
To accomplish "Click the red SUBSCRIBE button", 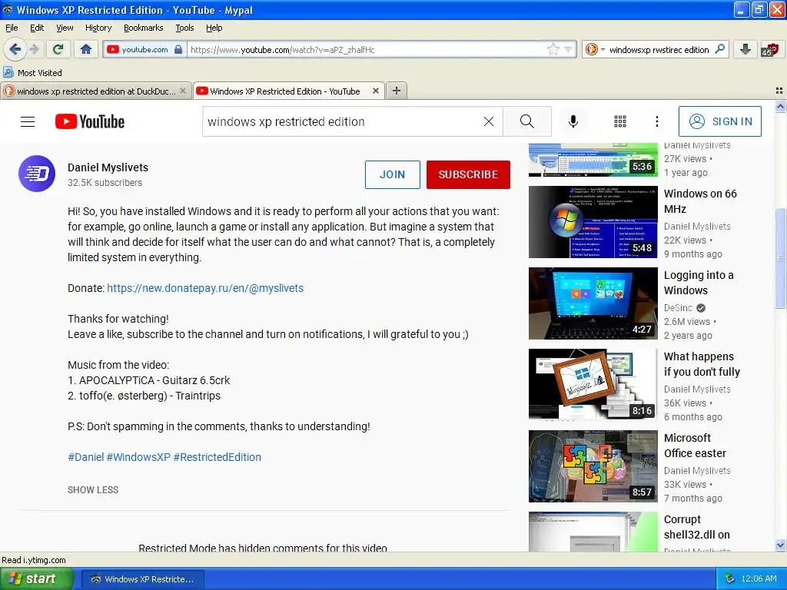I will 468,174.
